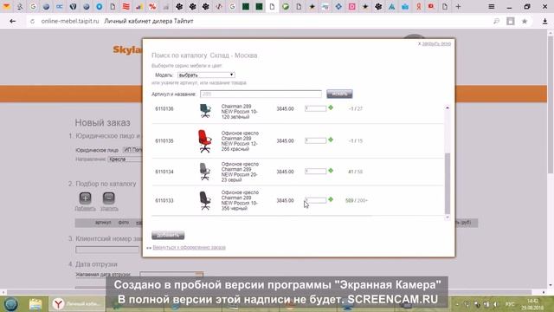Add Chairman 289 green chair 6110136 with plus icon
Viewport: 554px width, 312px height.
tap(331, 107)
